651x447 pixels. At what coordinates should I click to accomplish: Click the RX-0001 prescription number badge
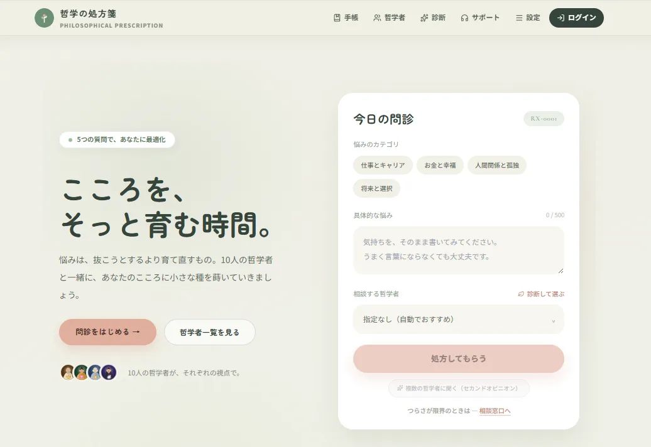(544, 119)
